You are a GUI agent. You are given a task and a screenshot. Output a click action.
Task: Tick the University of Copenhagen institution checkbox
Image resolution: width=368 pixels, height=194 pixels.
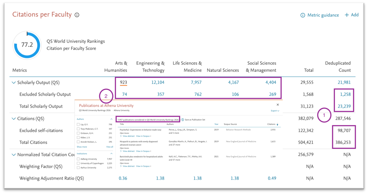tap(78, 164)
